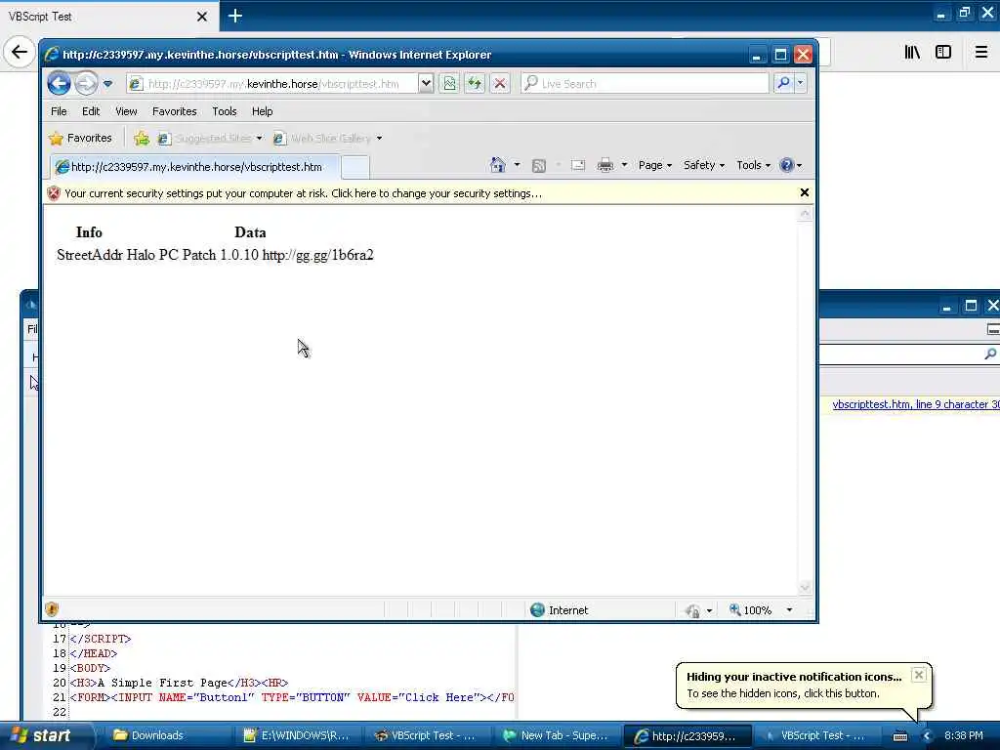Expand the Home button dropdown arrow
The image size is (1000, 750).
(518, 165)
